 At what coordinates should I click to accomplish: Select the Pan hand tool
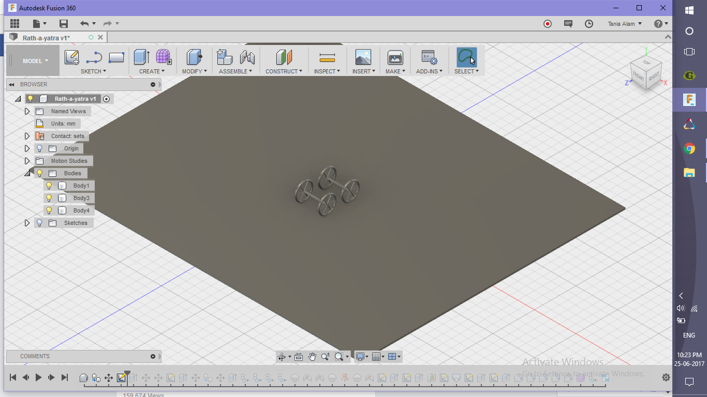(x=312, y=357)
